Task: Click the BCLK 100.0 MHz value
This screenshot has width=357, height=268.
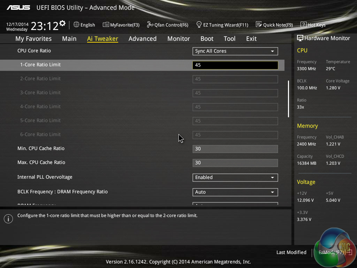Action: (x=307, y=88)
